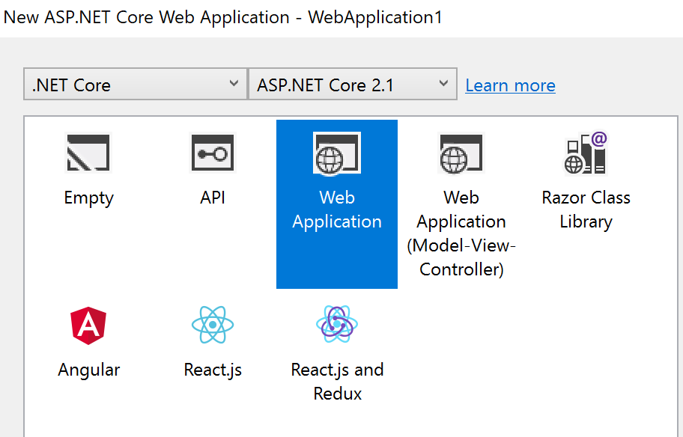The height and width of the screenshot is (437, 683).
Task: Pick the Web Application (Model-View-Controller) template icon
Action: coord(461,153)
